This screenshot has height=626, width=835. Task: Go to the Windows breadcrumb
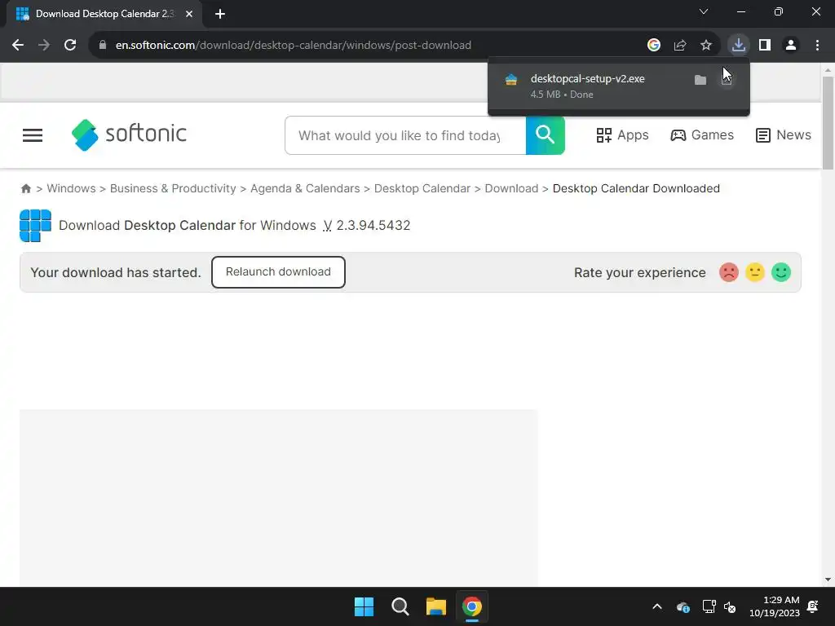[x=72, y=188]
